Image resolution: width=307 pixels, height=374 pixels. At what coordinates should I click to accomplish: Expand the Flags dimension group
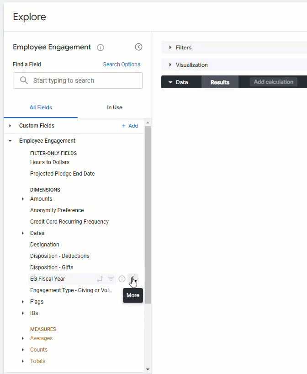pyautogui.click(x=23, y=302)
